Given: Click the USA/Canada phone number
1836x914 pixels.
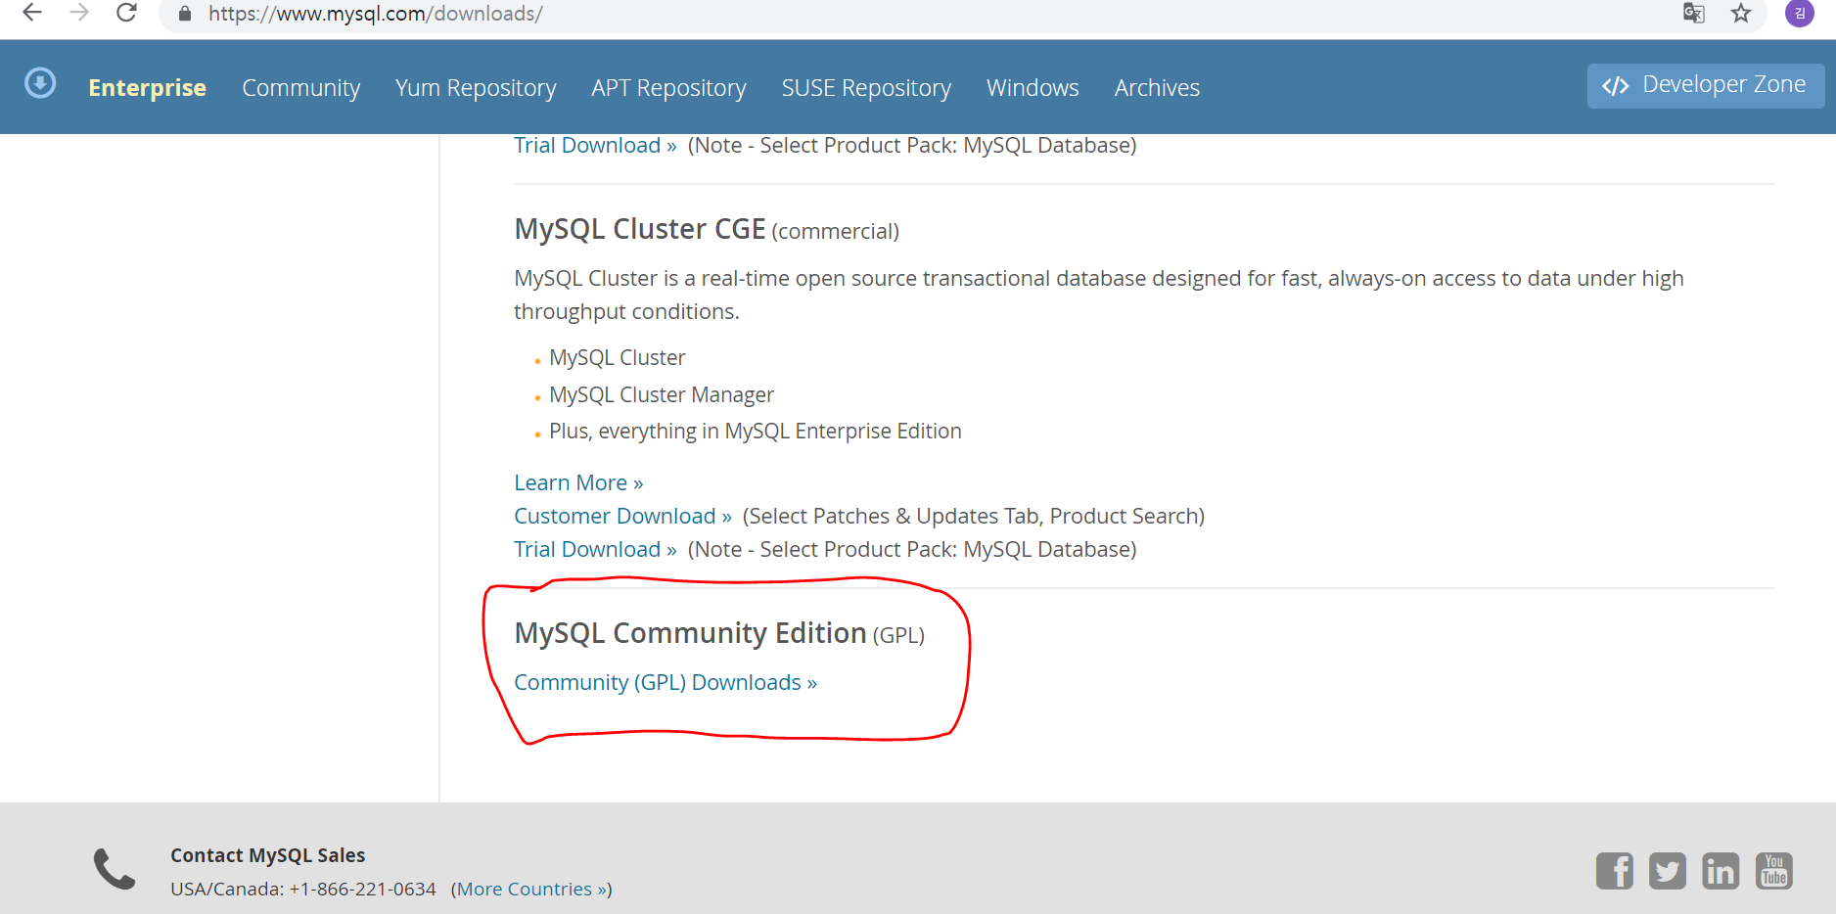Looking at the screenshot, I should point(362,889).
